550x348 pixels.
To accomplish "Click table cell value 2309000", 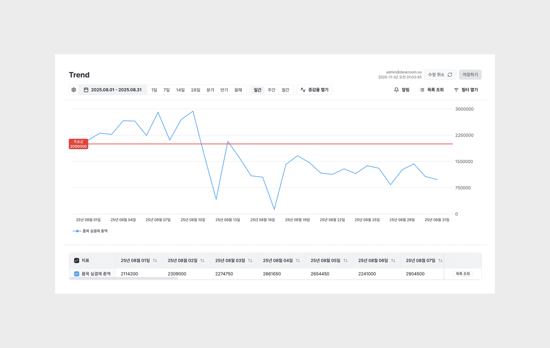I will 177,274.
